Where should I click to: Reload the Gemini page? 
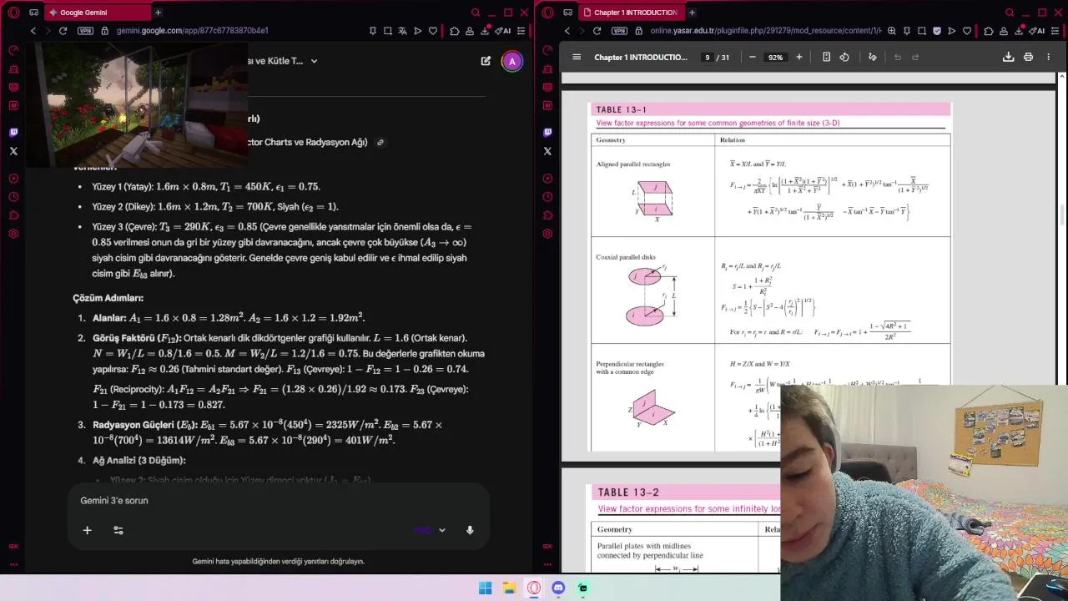pyautogui.click(x=63, y=31)
